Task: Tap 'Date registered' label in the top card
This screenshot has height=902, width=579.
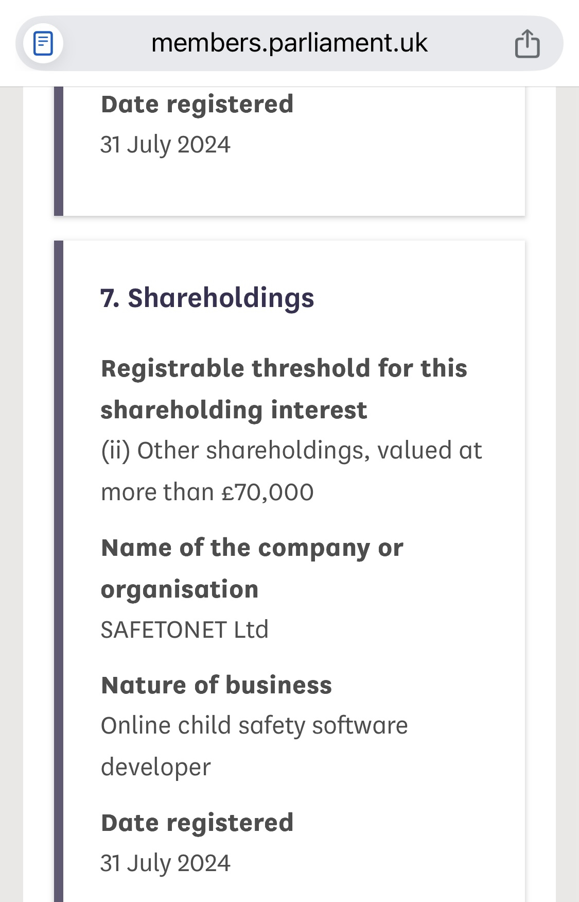Action: click(x=197, y=104)
